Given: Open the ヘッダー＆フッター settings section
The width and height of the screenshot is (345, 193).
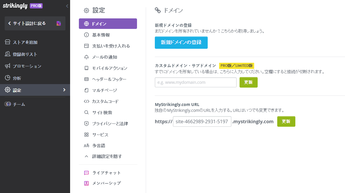Looking at the screenshot, I should pyautogui.click(x=103, y=79).
